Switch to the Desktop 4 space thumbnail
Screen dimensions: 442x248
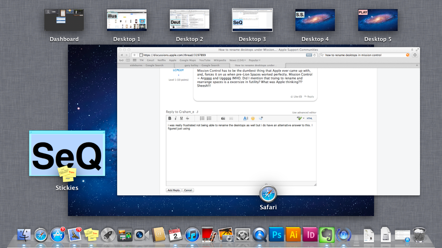coord(315,20)
